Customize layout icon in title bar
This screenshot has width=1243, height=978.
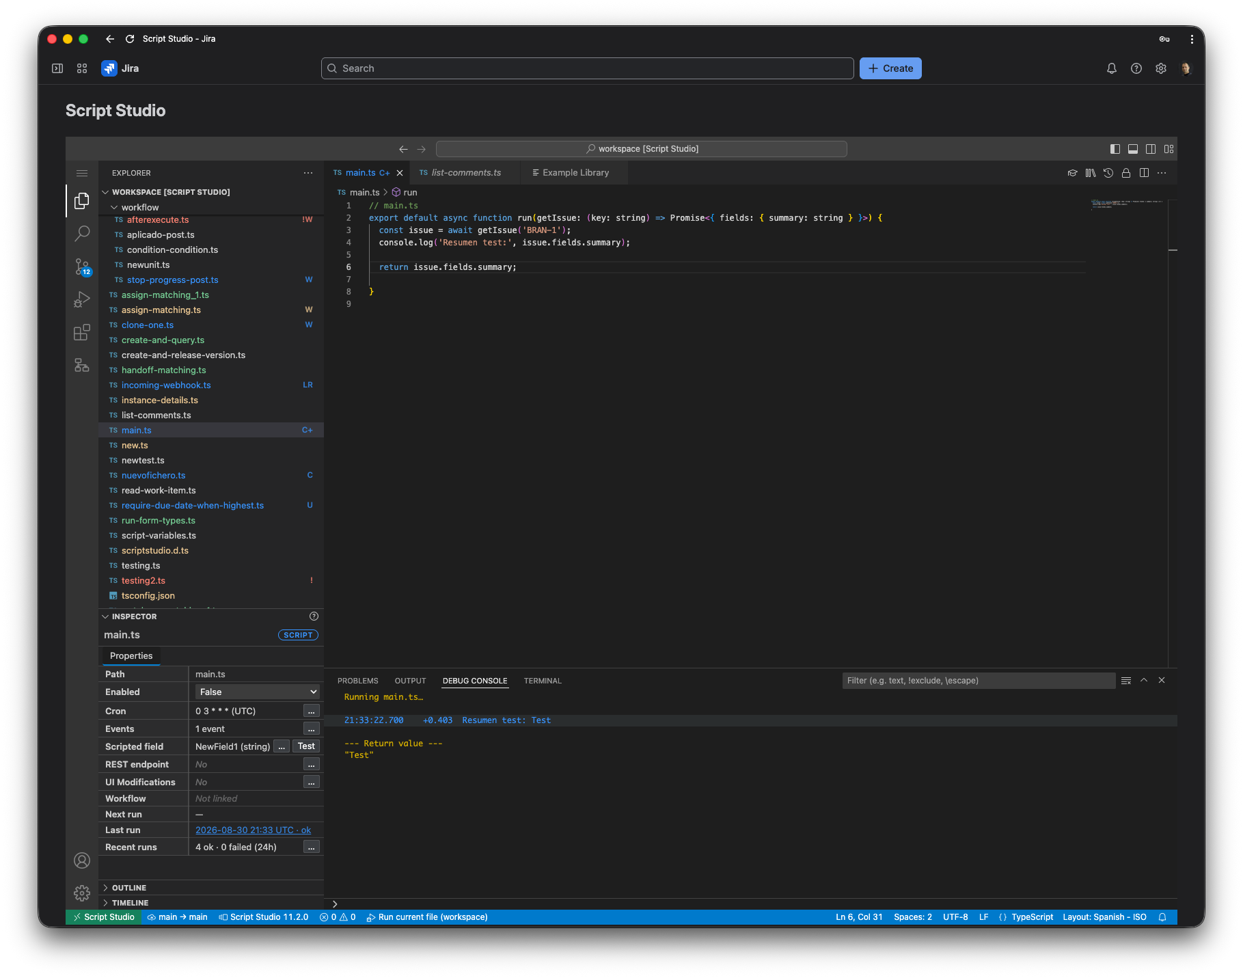pyautogui.click(x=1169, y=149)
